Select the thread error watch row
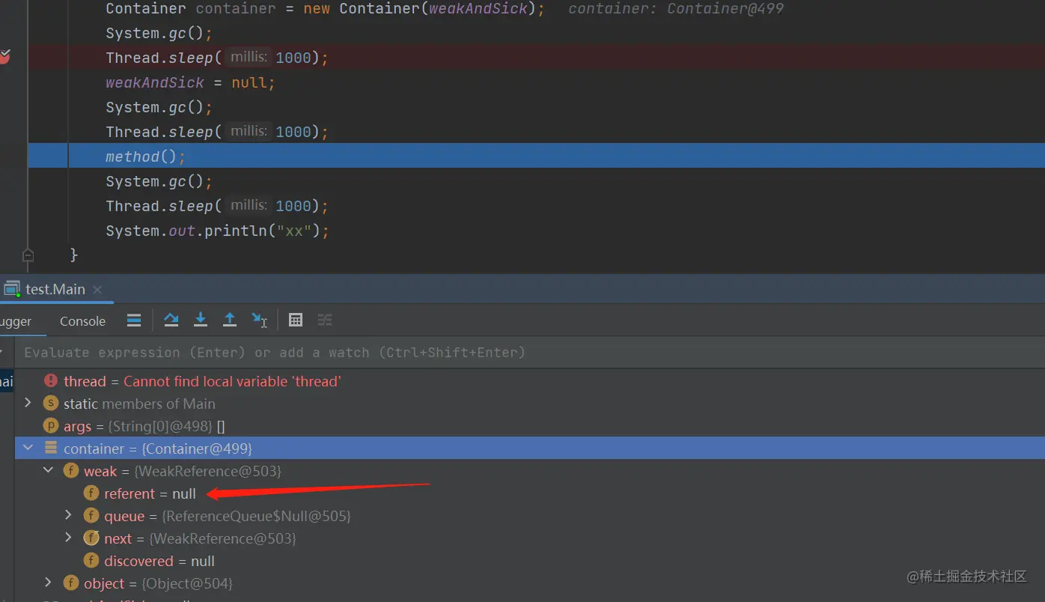Viewport: 1045px width, 602px height. click(530, 381)
